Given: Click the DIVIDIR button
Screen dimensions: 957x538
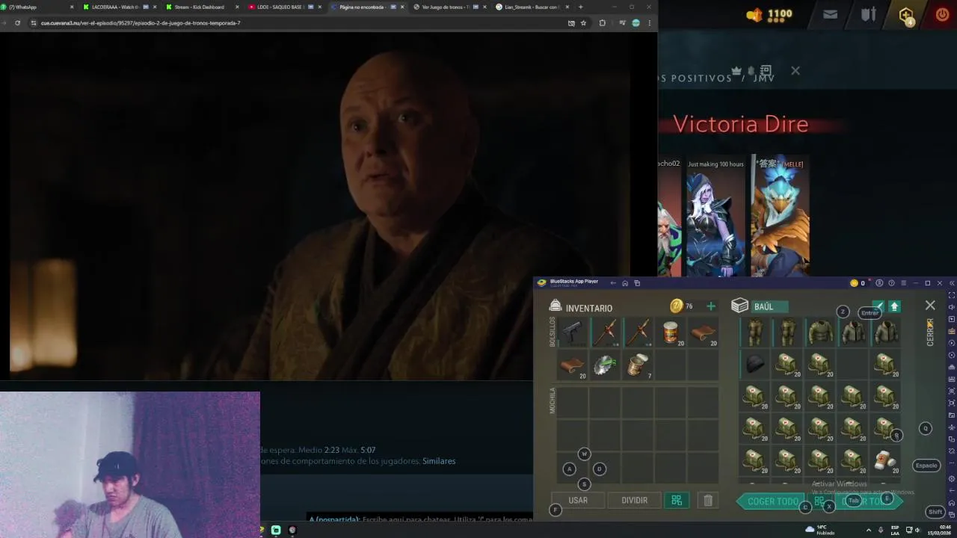Looking at the screenshot, I should click(634, 501).
